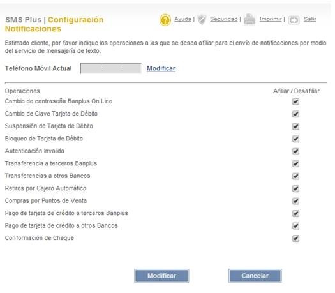The image size is (335, 293).
Task: Uncheck Conformación de Cheque notification
Action: coord(295,238)
